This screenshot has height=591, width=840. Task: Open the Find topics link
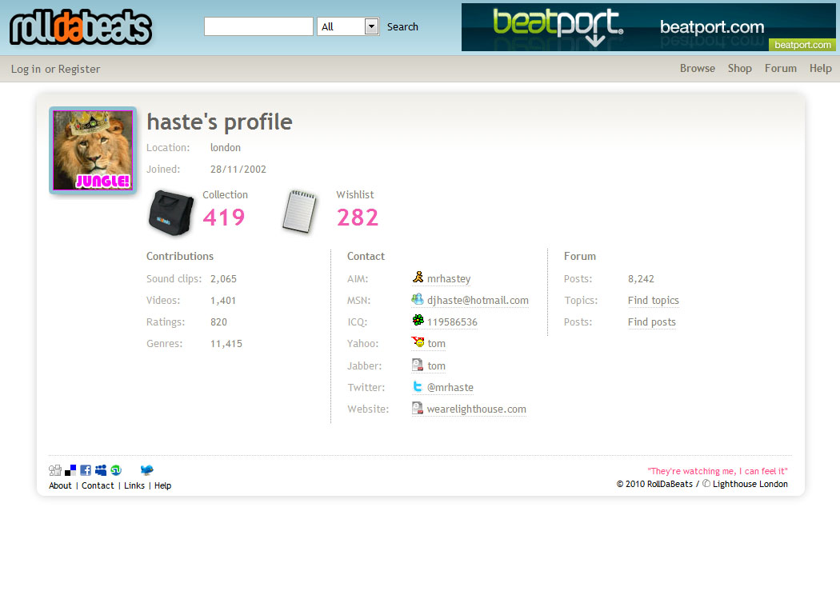click(x=653, y=301)
